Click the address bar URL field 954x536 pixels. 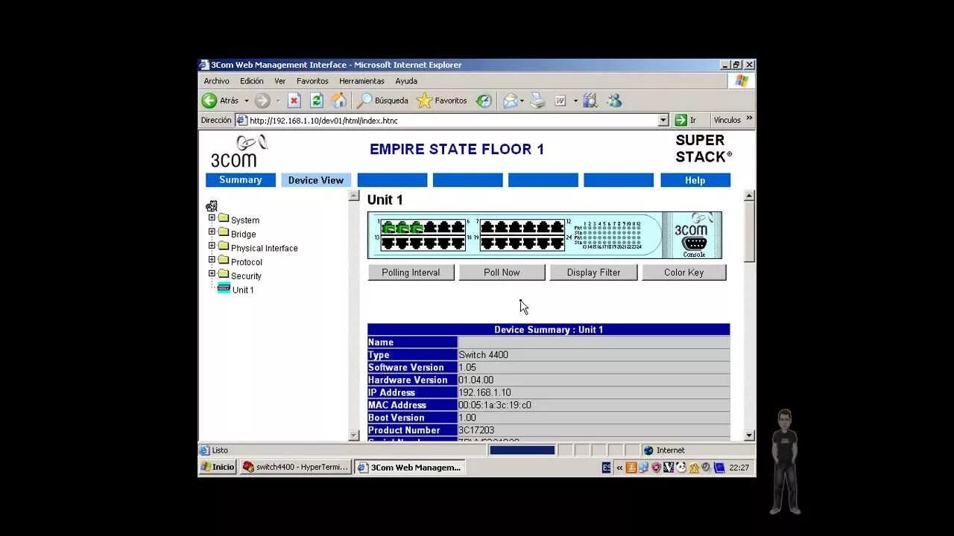(x=452, y=120)
